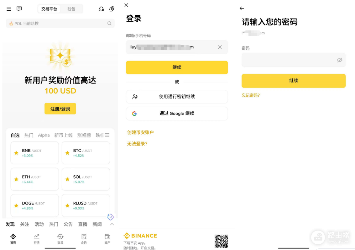Viewport: 355px width, 250px height.
Task: Select the 自选 tab
Action: click(x=15, y=135)
